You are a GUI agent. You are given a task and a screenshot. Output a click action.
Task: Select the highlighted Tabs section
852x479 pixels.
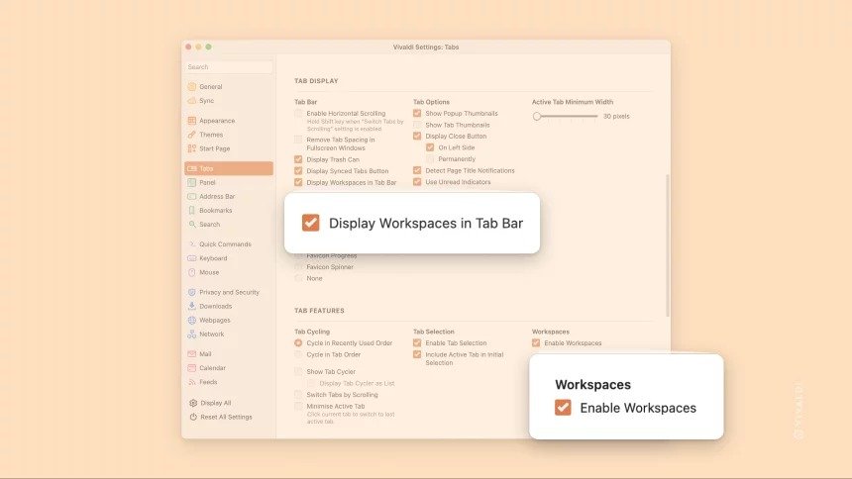(x=229, y=168)
